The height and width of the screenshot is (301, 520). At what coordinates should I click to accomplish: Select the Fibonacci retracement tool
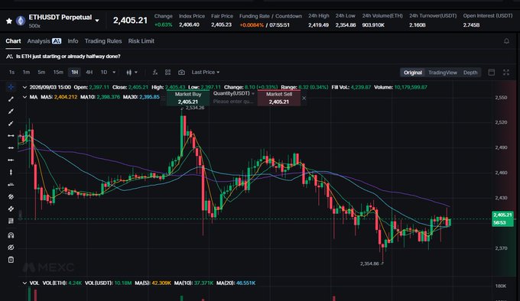(x=11, y=221)
